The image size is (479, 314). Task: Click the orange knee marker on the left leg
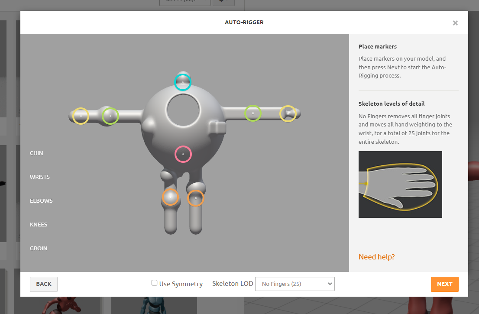[x=170, y=197]
